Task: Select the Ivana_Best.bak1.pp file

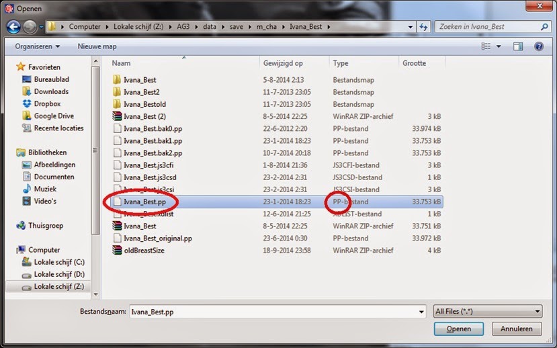Action: (153, 140)
